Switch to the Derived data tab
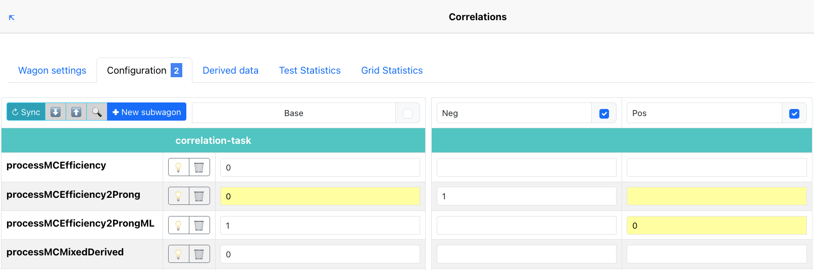 click(x=230, y=71)
